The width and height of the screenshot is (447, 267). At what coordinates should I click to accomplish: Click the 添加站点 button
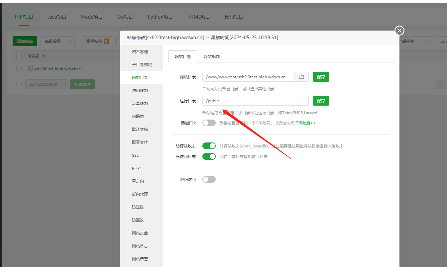(x=25, y=41)
